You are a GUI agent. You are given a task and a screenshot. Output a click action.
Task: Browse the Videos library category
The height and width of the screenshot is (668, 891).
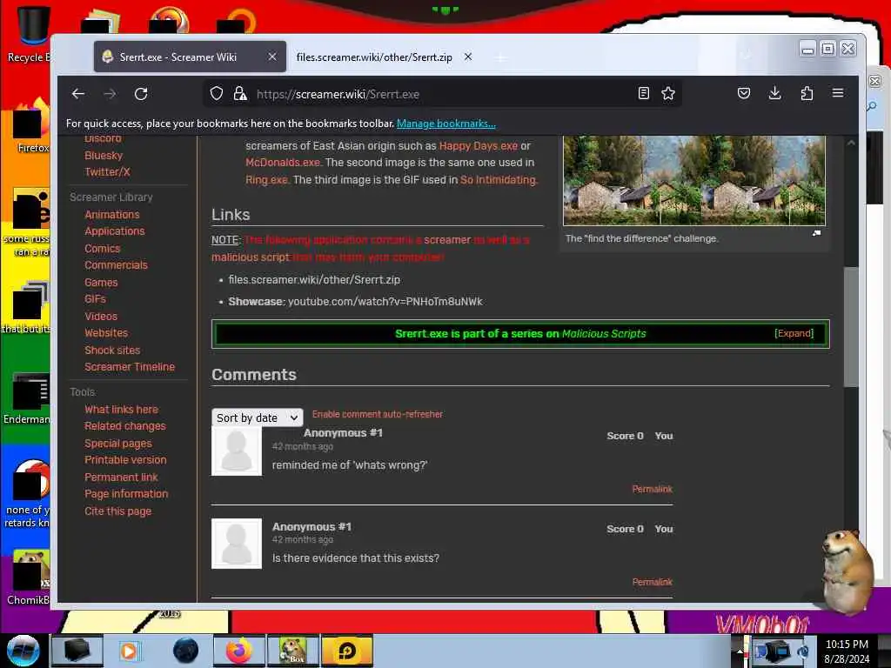tap(101, 317)
